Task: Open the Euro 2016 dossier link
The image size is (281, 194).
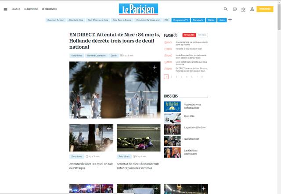Action: 189,116
